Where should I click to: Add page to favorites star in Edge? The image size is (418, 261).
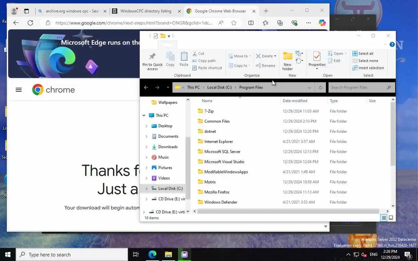234,23
